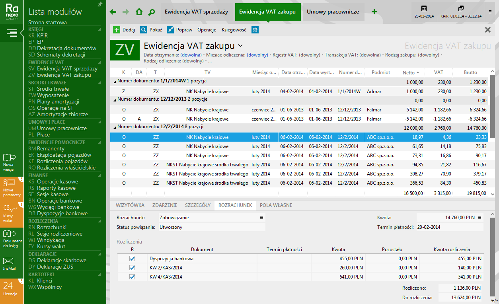This screenshot has width=499, height=304.
Task: Click the settings gear icon in the toolbar
Action: (x=255, y=30)
